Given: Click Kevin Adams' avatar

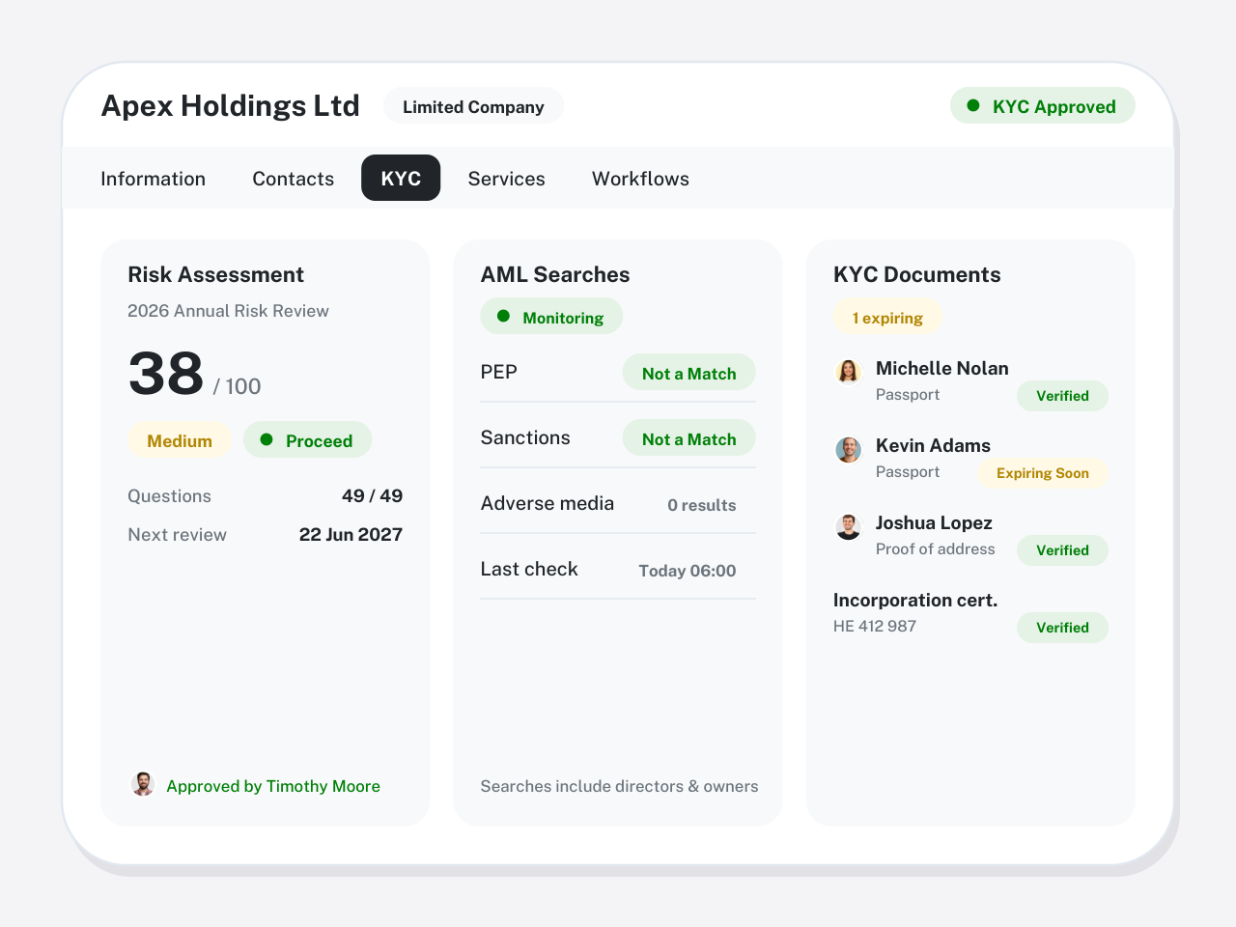Looking at the screenshot, I should (848, 449).
